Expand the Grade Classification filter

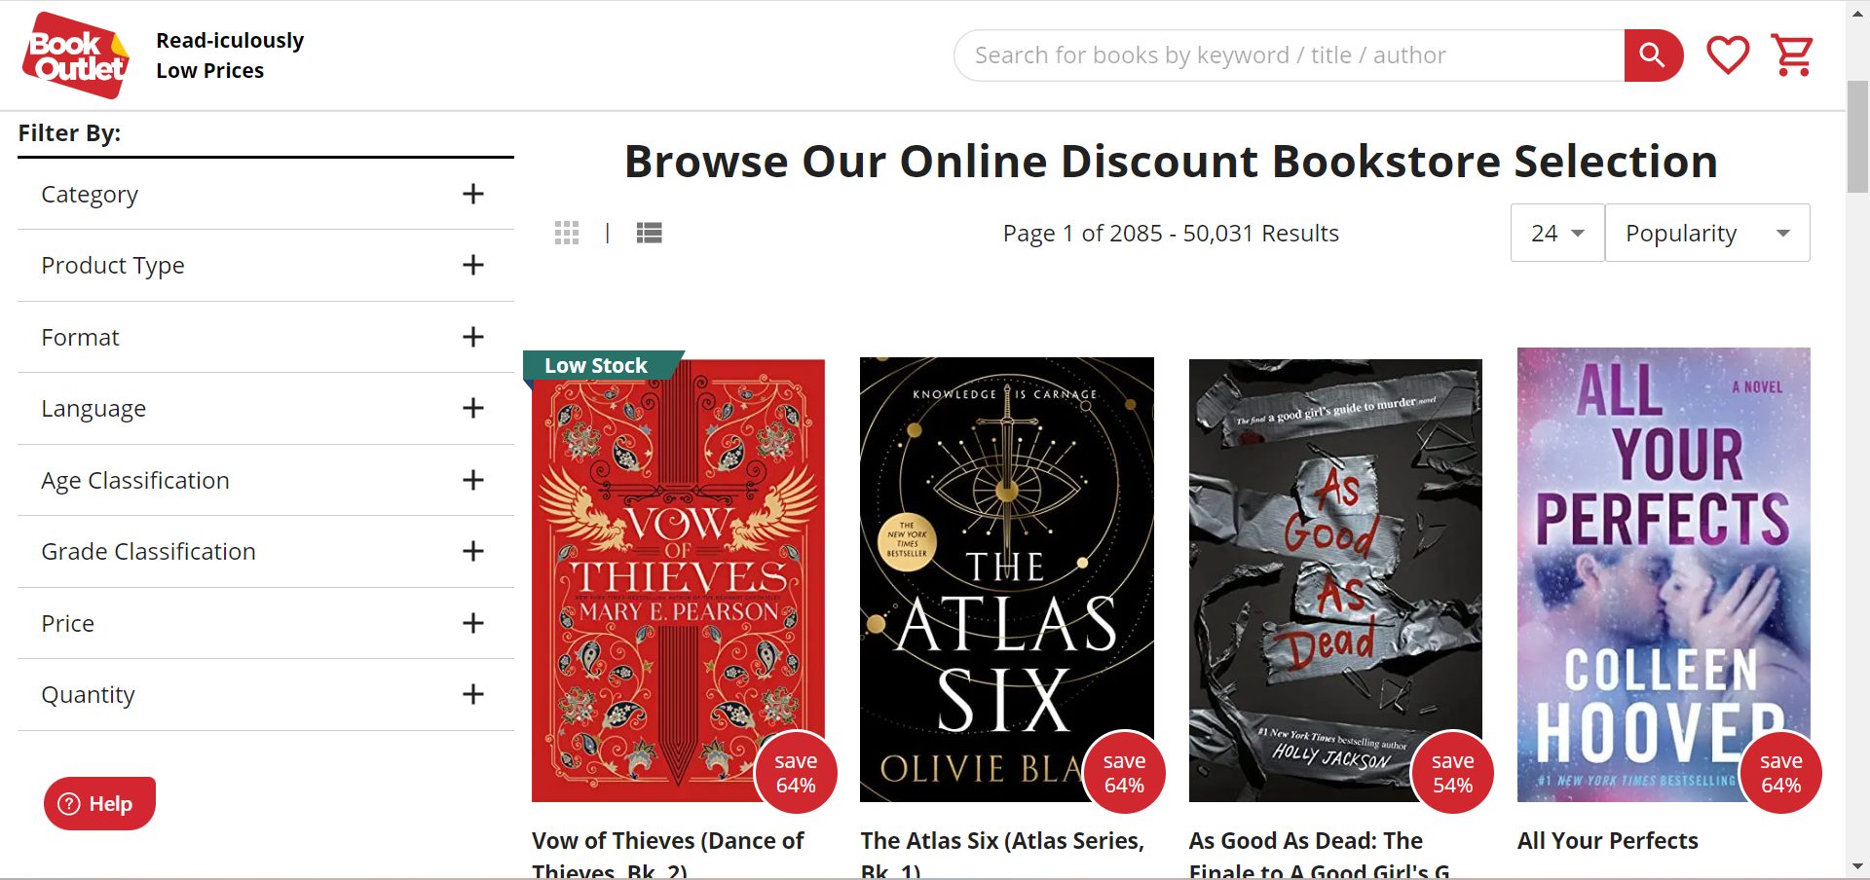473,551
